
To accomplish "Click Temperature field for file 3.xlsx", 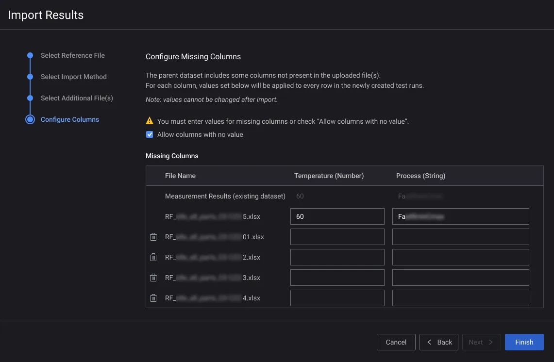I will 337,278.
